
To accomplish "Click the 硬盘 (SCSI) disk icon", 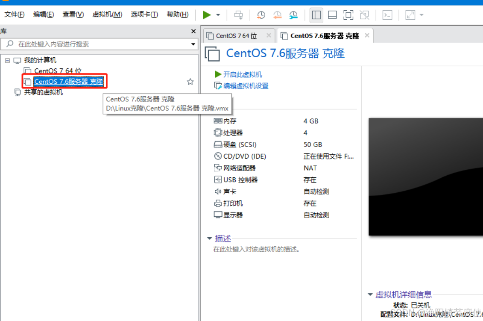I will click(218, 144).
